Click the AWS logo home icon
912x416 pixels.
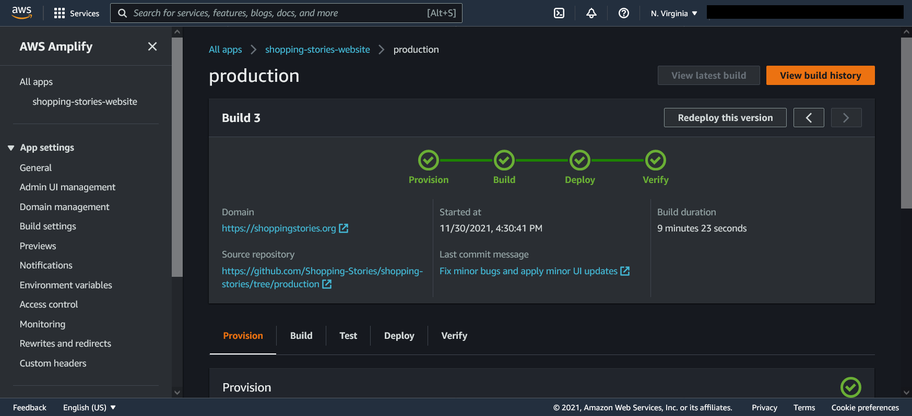[22, 13]
